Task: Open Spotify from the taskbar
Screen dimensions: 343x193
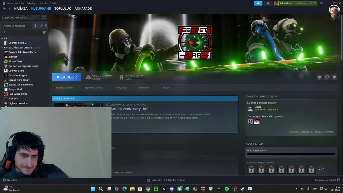Action: coord(227,189)
